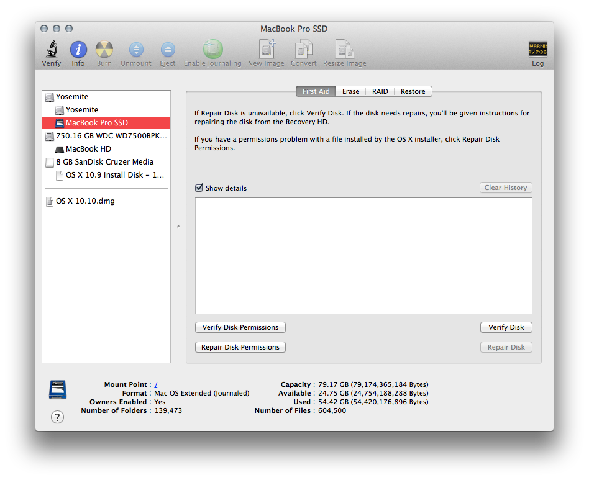The image size is (589, 480).
Task: Select the top-level Yosemite disk
Action: coord(106,97)
